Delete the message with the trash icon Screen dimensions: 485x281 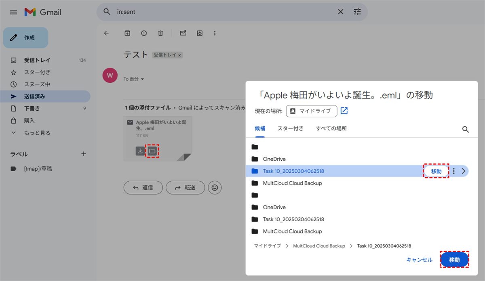[160, 33]
